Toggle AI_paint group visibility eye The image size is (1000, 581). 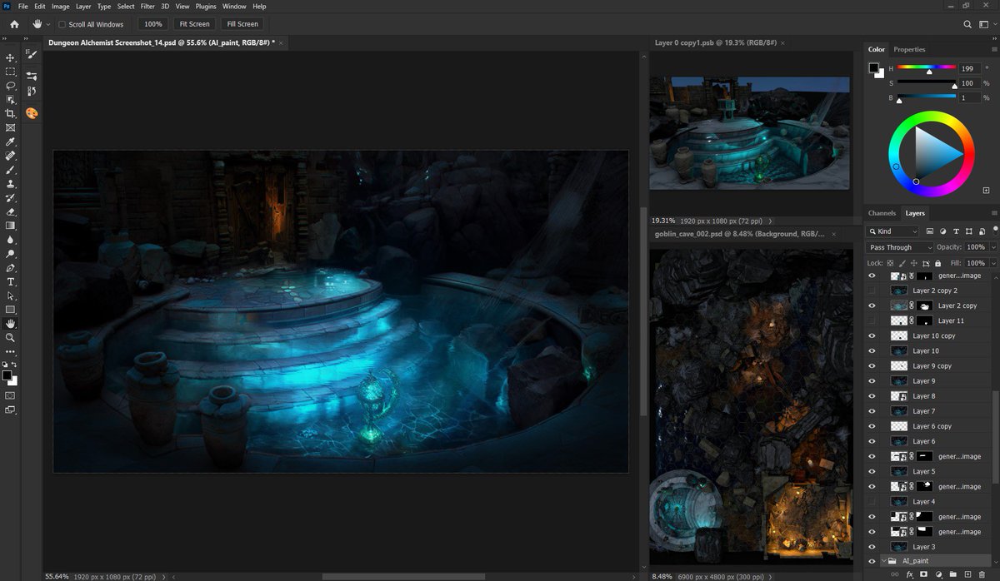coord(872,562)
